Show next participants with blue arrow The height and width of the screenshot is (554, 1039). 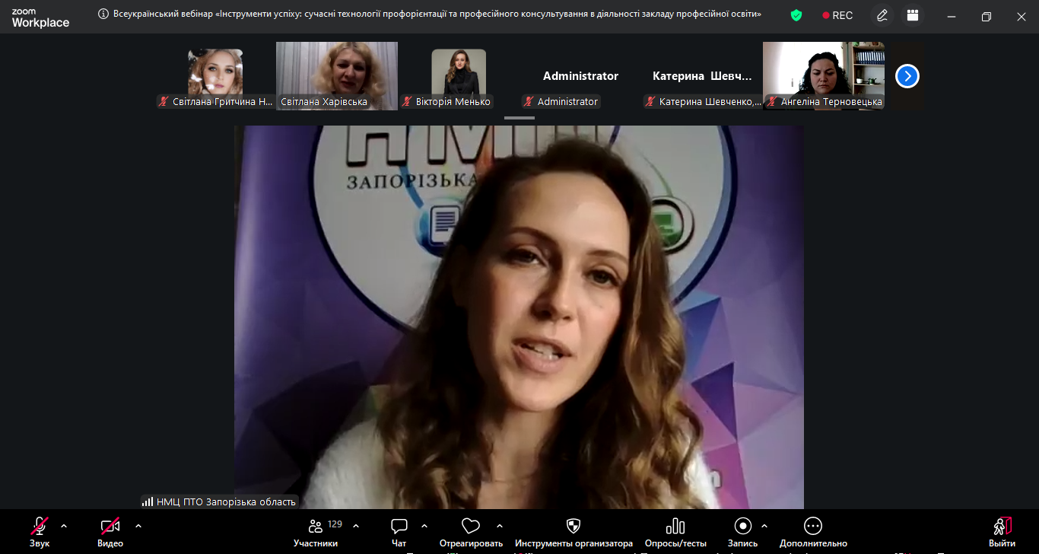907,76
